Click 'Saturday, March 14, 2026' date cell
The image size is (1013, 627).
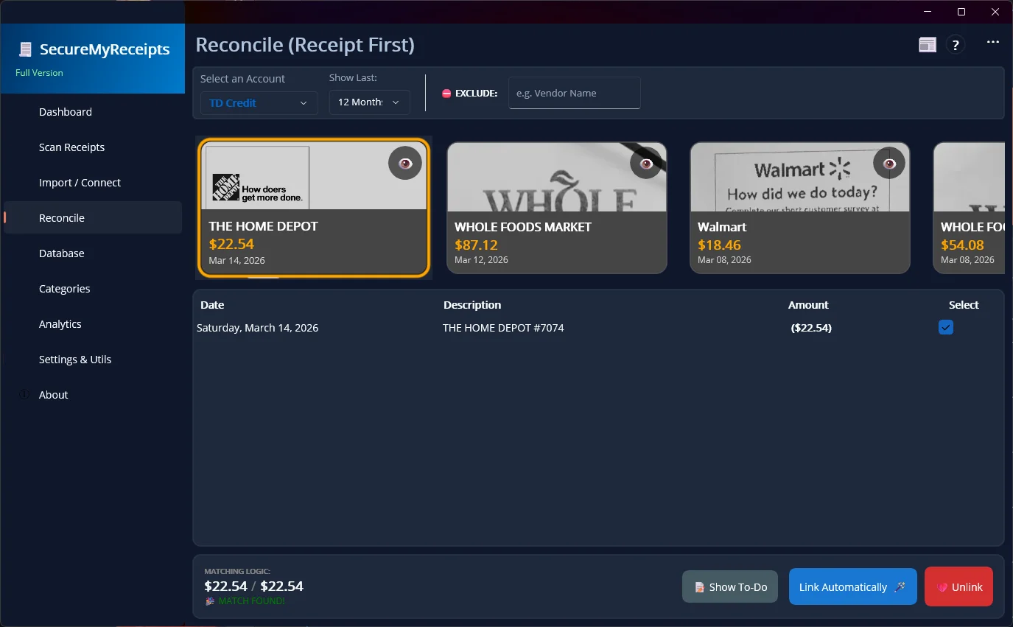click(258, 328)
